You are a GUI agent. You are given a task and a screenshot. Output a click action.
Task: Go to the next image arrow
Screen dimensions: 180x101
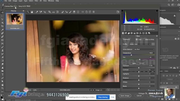point(93,90)
